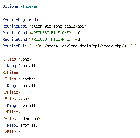Viewport: 140px width, 138px height.
Task: Click the '<Files *.cache>' opening tag
Action: (19, 79)
